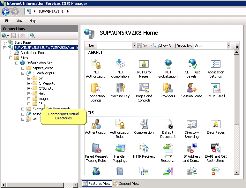Open the .NET Compilation feature
This screenshot has height=188, width=246.
[x=120, y=68]
